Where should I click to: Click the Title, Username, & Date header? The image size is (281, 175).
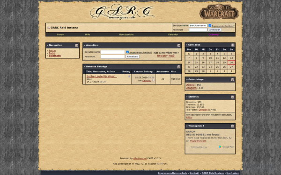coord(101,71)
